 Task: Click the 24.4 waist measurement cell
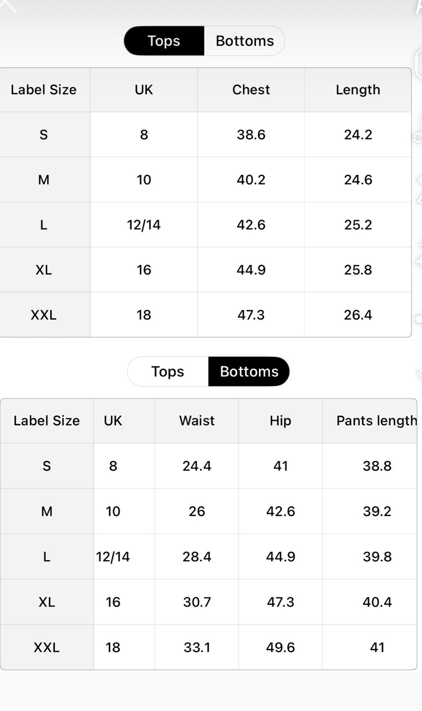[197, 466]
